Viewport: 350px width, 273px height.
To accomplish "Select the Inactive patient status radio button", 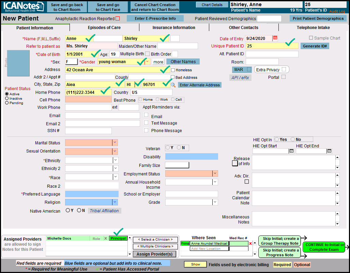I will (x=7, y=98).
